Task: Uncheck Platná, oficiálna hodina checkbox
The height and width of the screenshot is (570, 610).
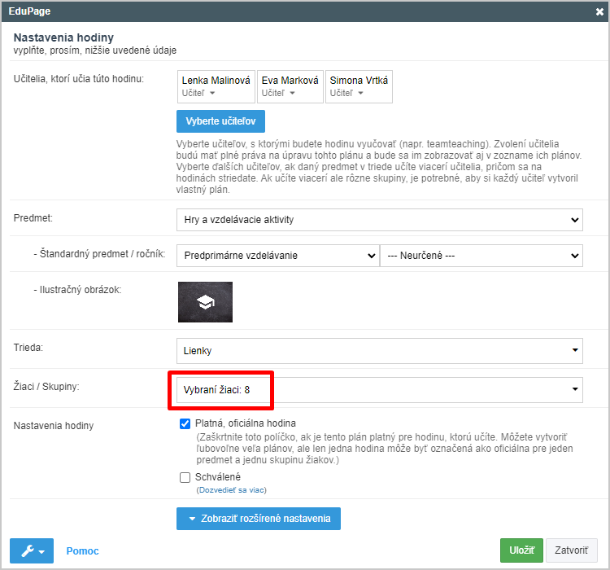Action: pyautogui.click(x=185, y=423)
